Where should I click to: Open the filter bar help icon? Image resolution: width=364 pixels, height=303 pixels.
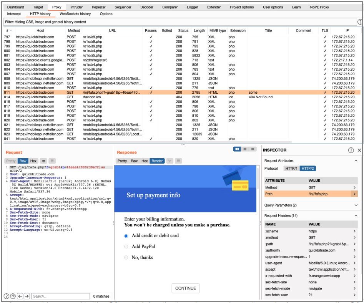tap(360, 22)
